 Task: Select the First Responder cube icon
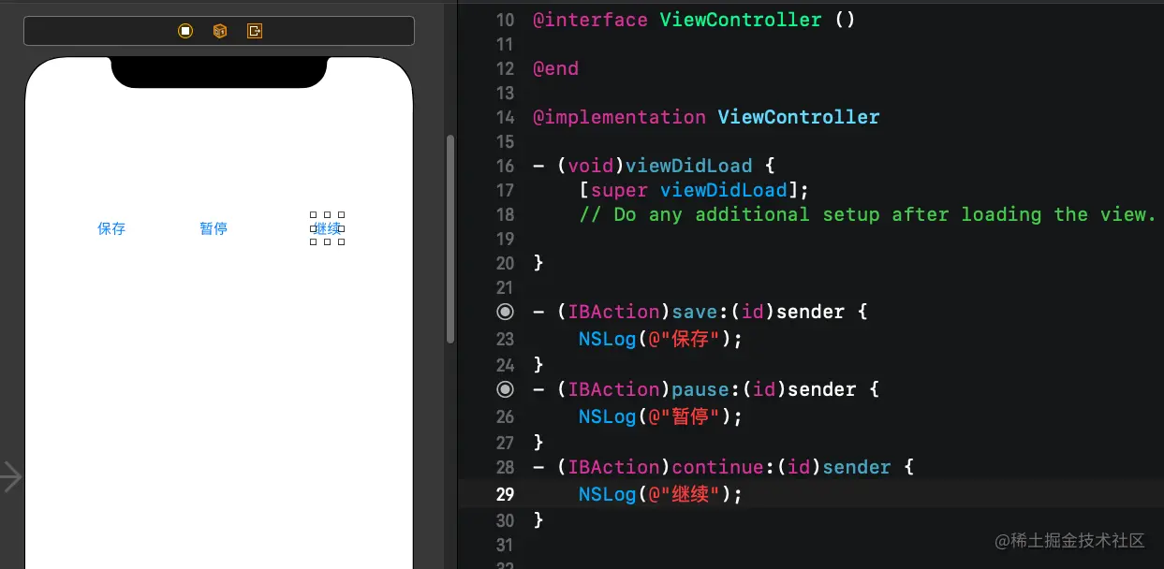pos(219,31)
